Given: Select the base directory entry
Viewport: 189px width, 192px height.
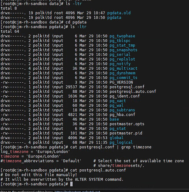Looking at the screenshot, I should coord(114,119).
